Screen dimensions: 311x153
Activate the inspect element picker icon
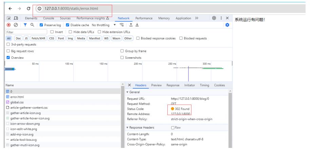8,18
